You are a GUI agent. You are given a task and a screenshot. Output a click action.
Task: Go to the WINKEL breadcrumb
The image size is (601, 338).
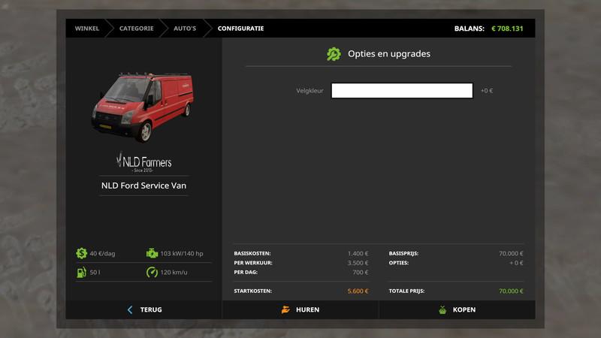87,29
